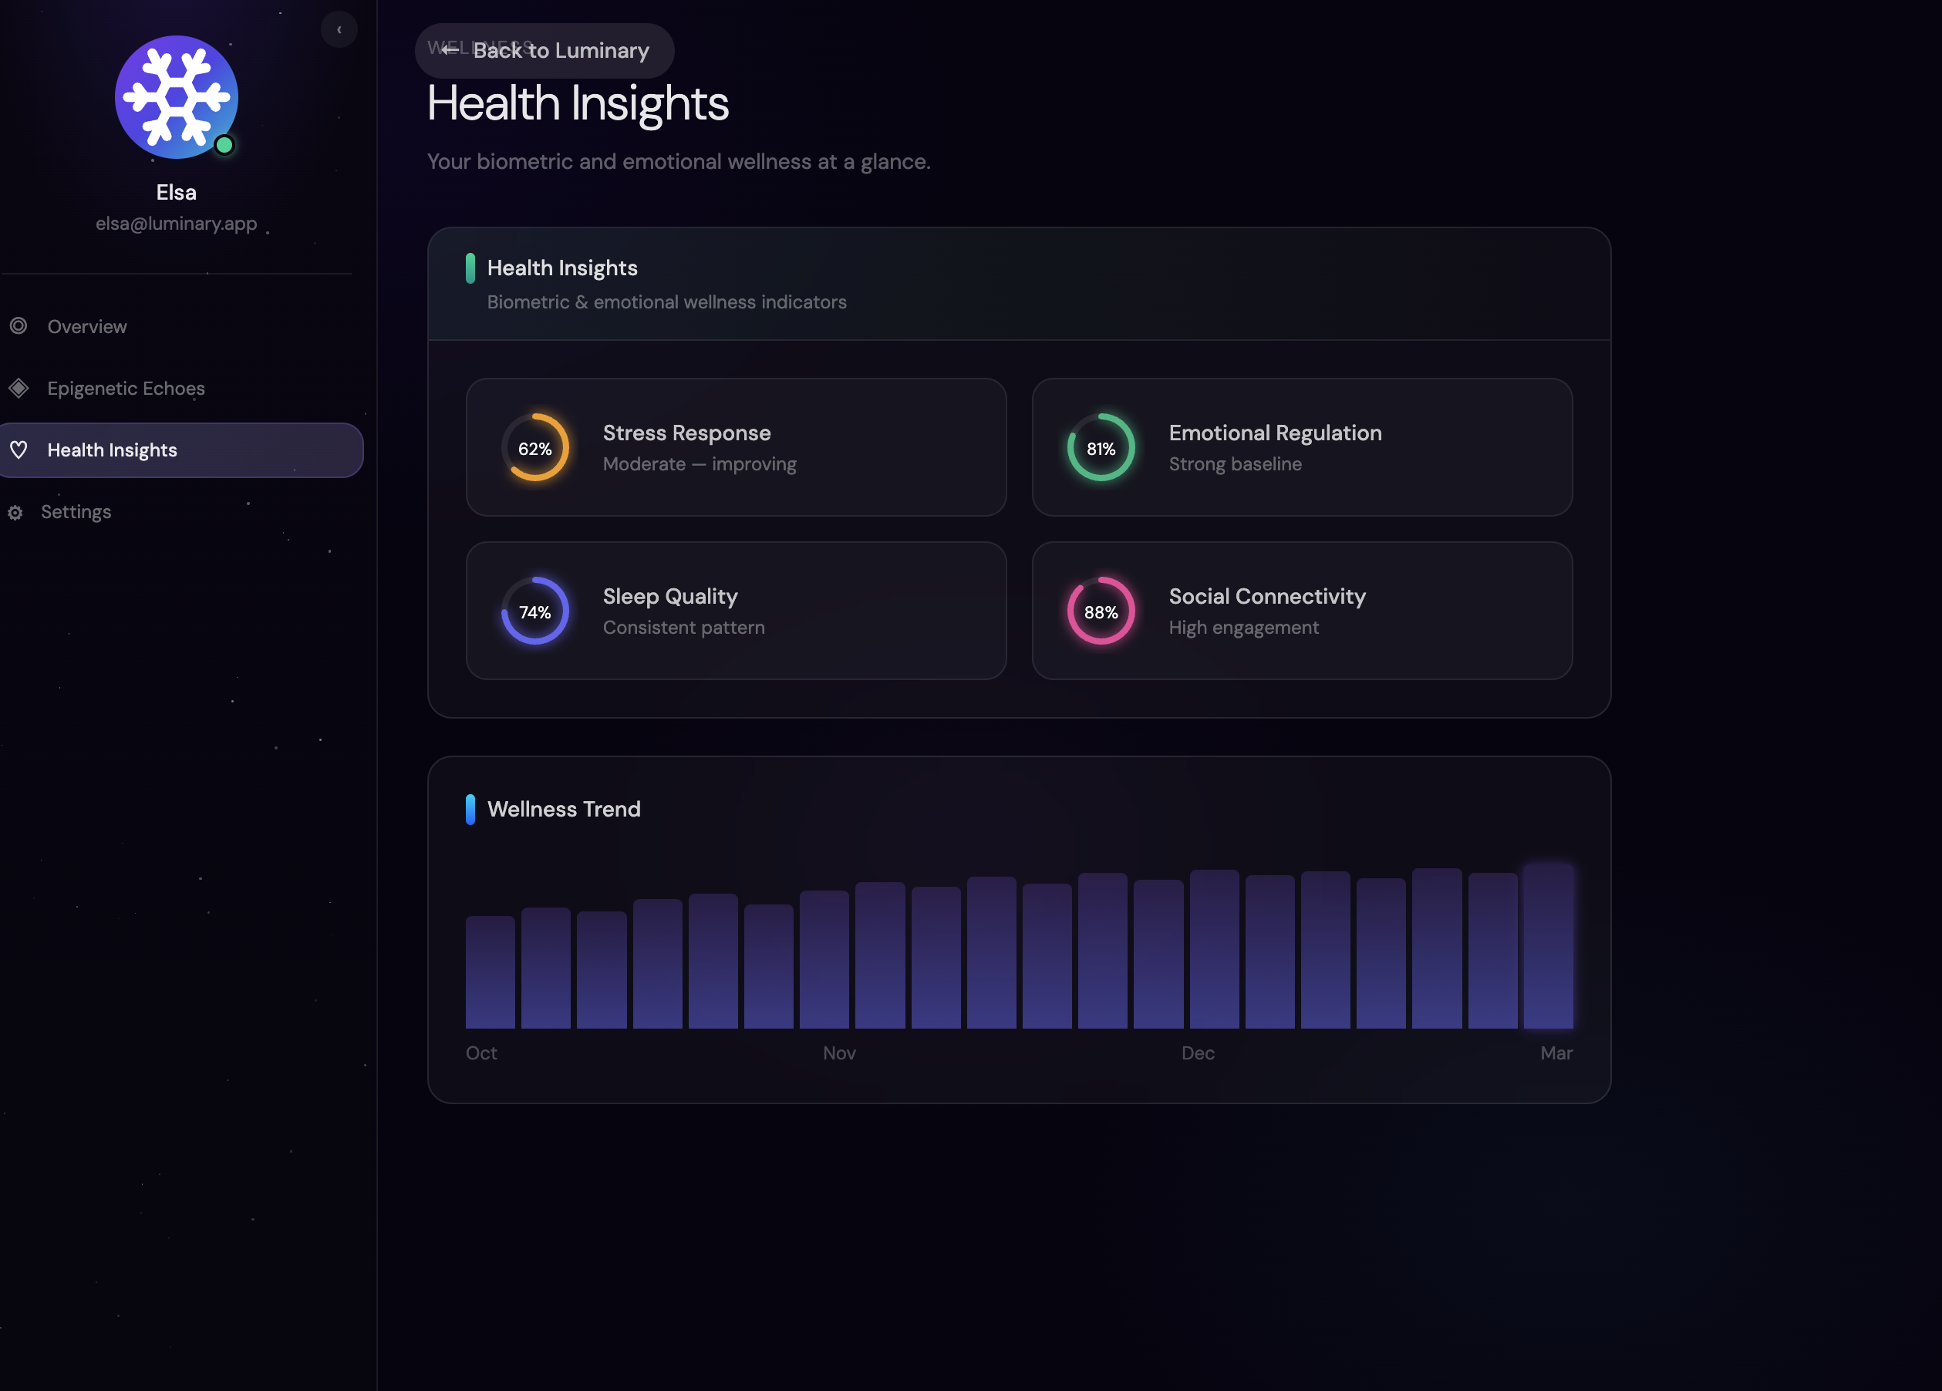Click the Health Insights heart icon

pos(19,450)
